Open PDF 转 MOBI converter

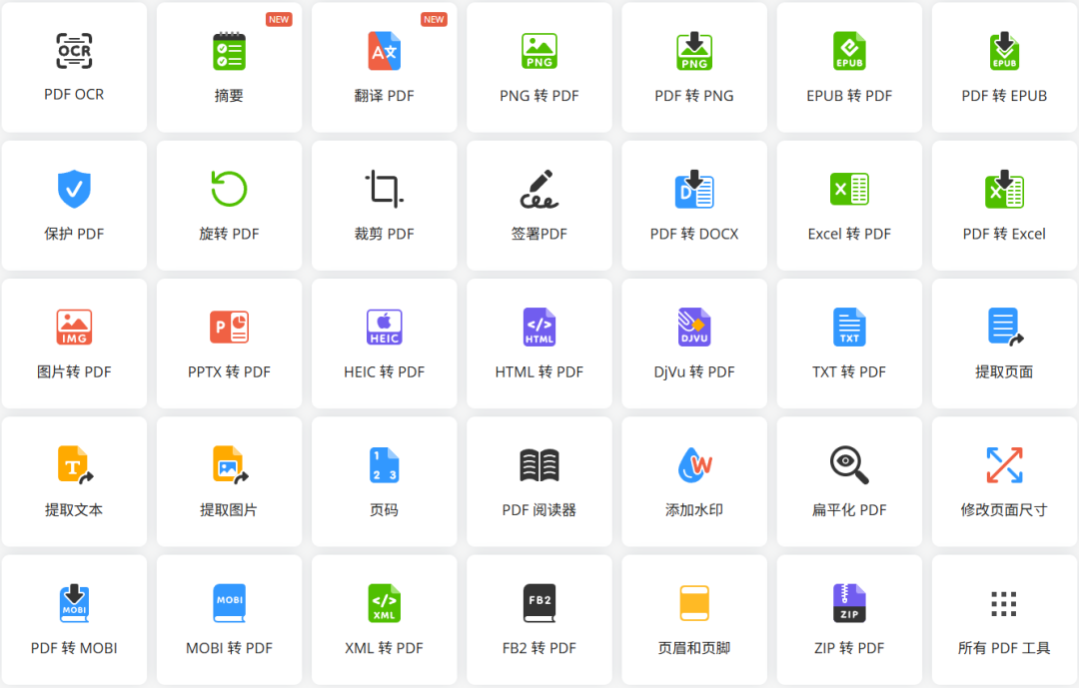point(74,620)
